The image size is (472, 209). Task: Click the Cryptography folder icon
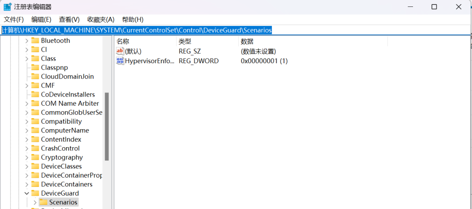click(35, 157)
